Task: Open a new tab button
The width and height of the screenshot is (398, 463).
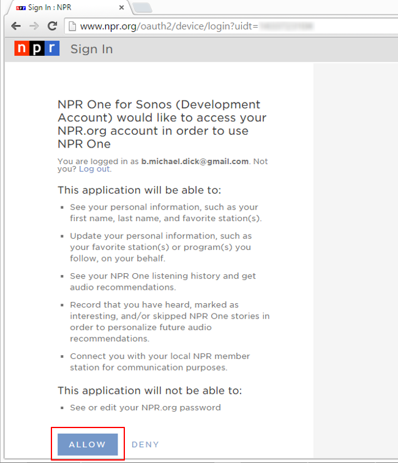Action: (x=142, y=8)
